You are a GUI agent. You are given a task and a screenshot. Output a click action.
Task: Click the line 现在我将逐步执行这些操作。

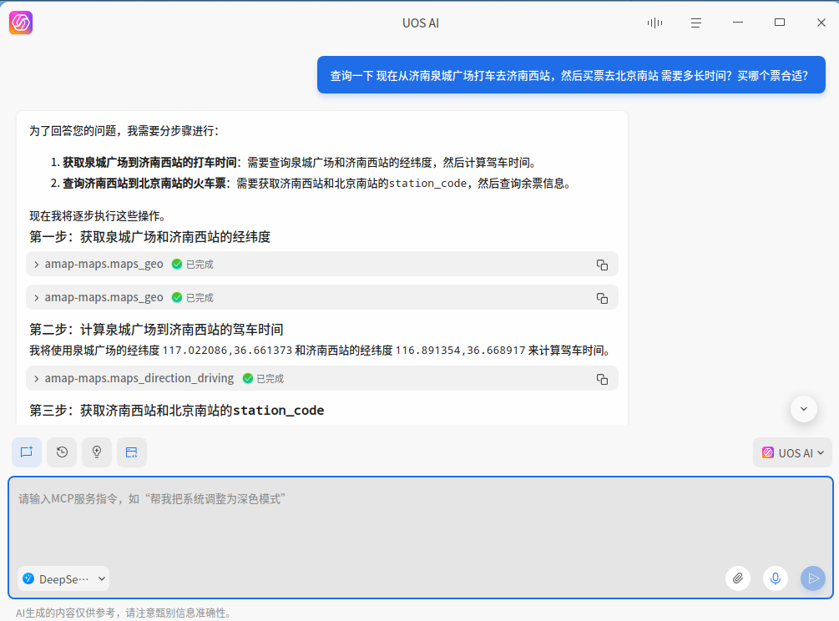[x=100, y=216]
